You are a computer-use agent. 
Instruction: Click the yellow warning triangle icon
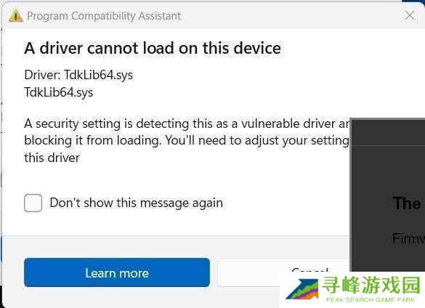tap(16, 16)
